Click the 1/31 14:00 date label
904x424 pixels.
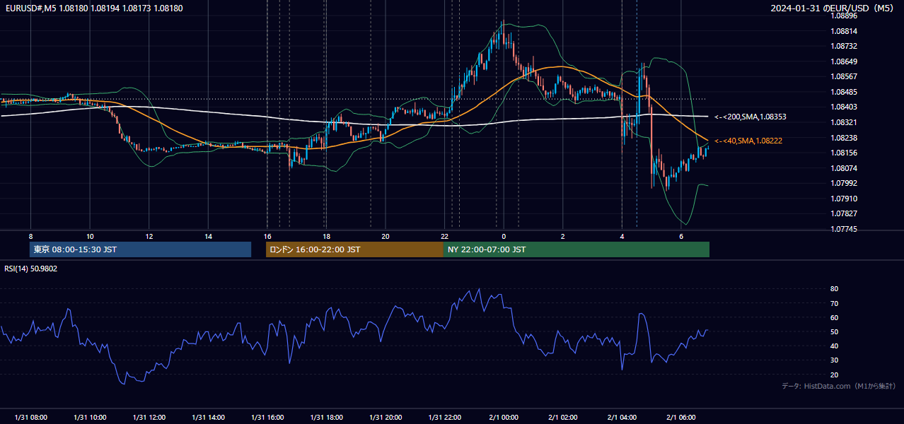click(x=208, y=418)
